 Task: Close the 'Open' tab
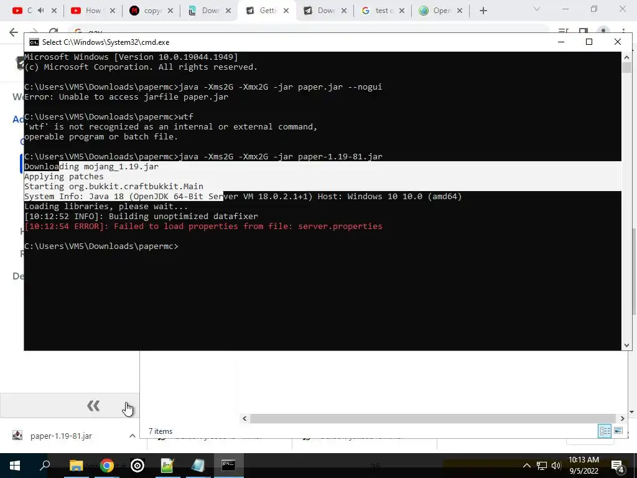[460, 11]
